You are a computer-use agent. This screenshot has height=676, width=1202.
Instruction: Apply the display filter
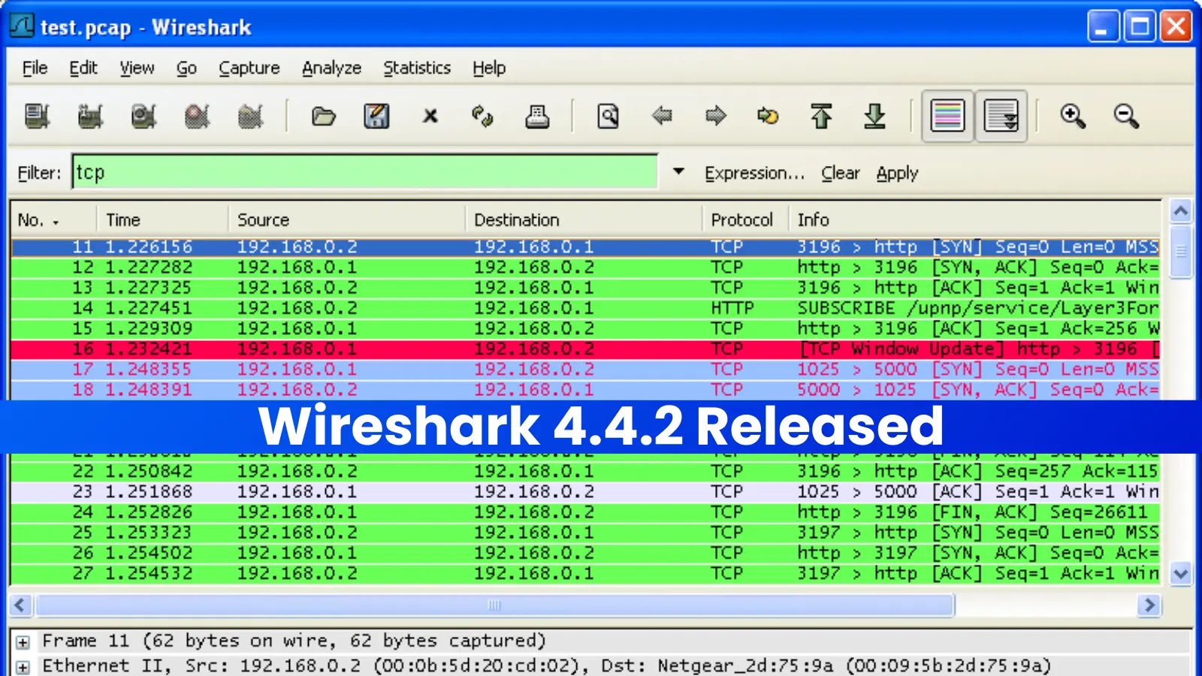click(x=897, y=174)
